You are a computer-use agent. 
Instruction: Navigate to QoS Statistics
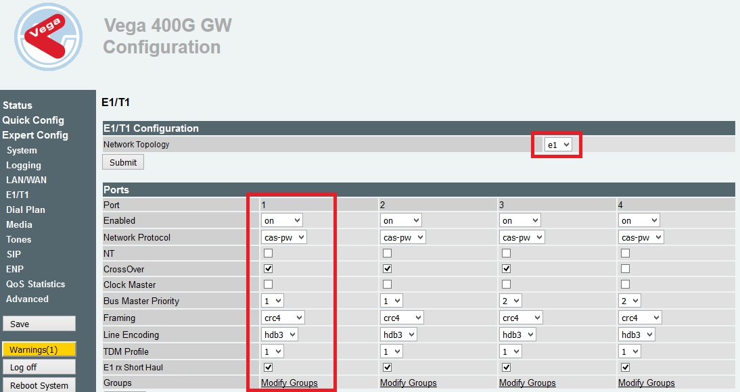[x=35, y=284]
